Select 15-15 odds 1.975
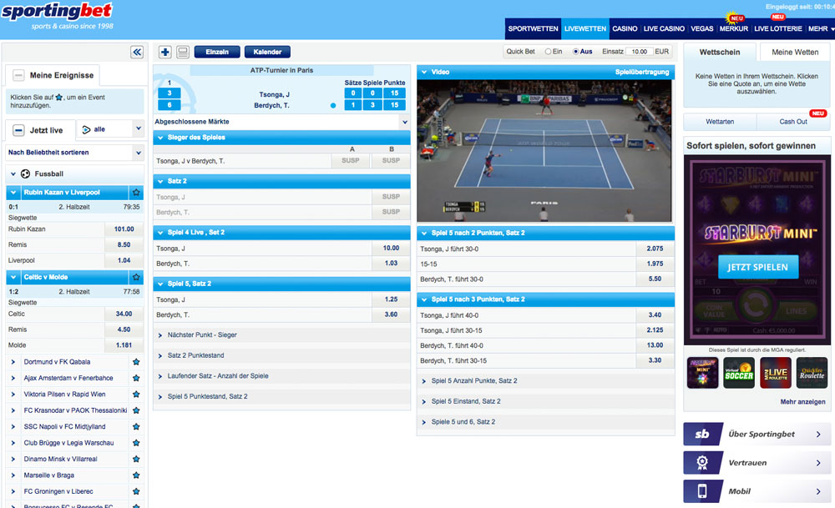835x508 pixels. point(655,264)
